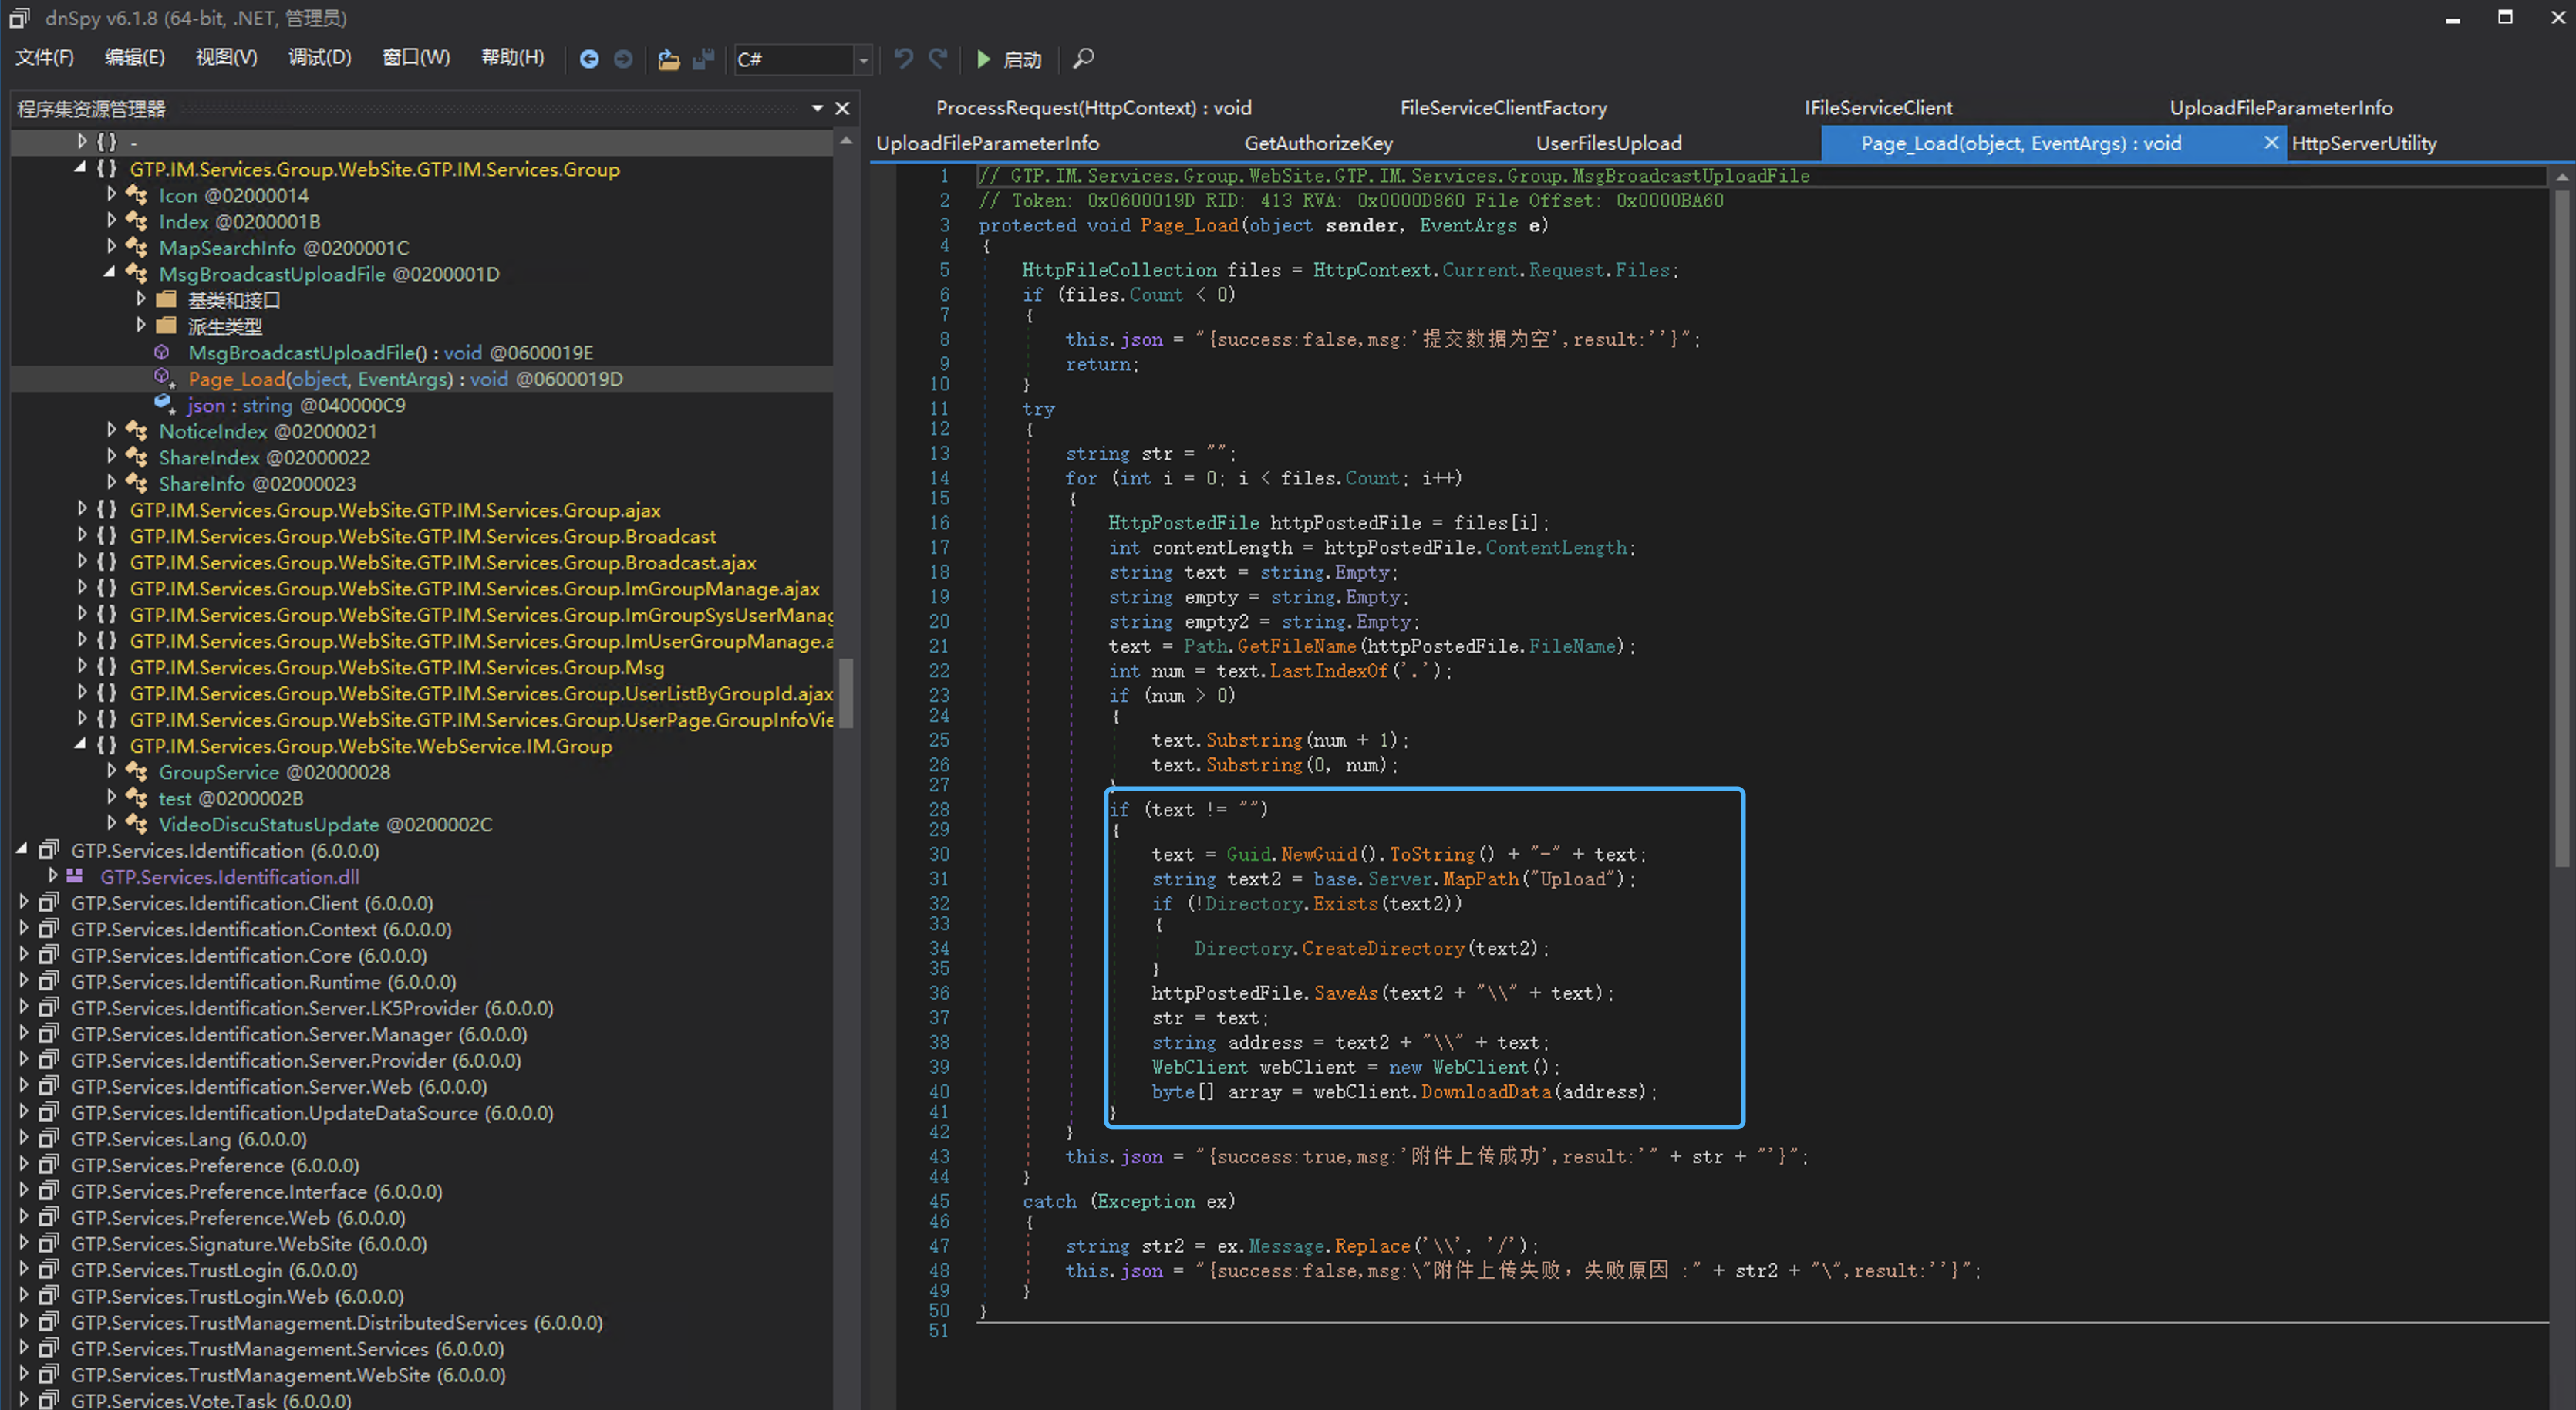Switch to the ProcessRequest(HttpContext) tab
The image size is (2576, 1410).
(1093, 108)
